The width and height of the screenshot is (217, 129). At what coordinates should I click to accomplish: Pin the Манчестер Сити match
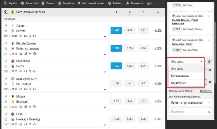[x=6, y=79]
